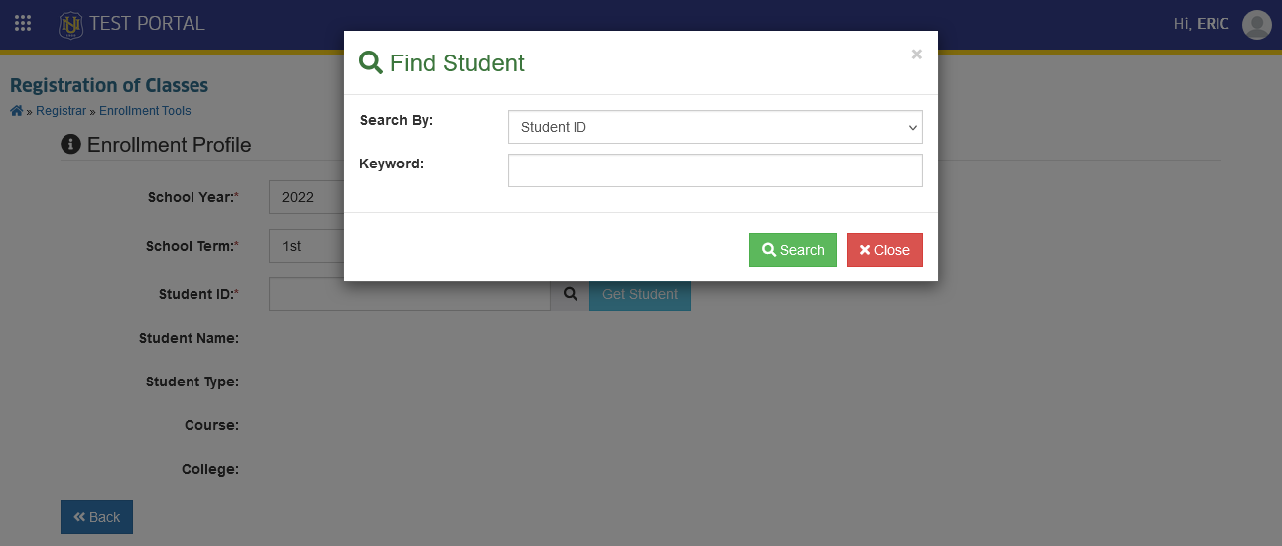The height and width of the screenshot is (546, 1282).
Task: Click the 'Keyword:' label
Action: pyautogui.click(x=391, y=164)
